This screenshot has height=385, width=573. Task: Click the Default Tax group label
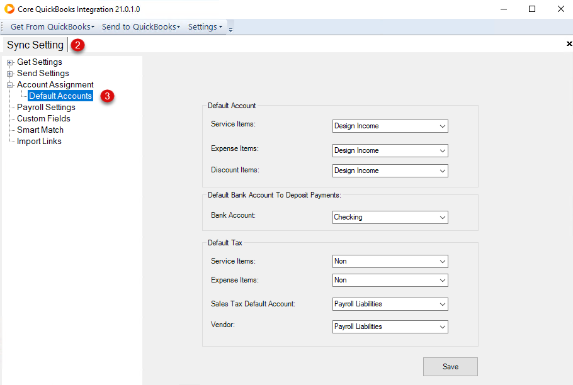(225, 243)
